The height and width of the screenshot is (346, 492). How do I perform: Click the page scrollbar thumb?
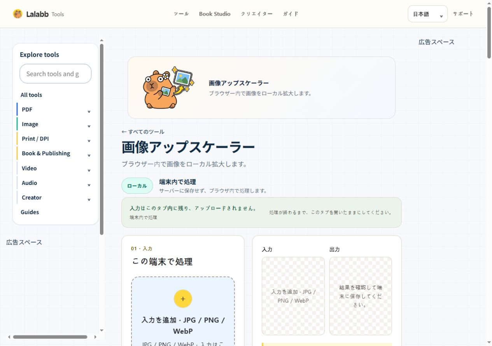[x=489, y=33]
